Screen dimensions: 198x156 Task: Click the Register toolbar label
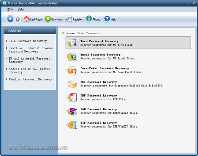click(x=77, y=19)
